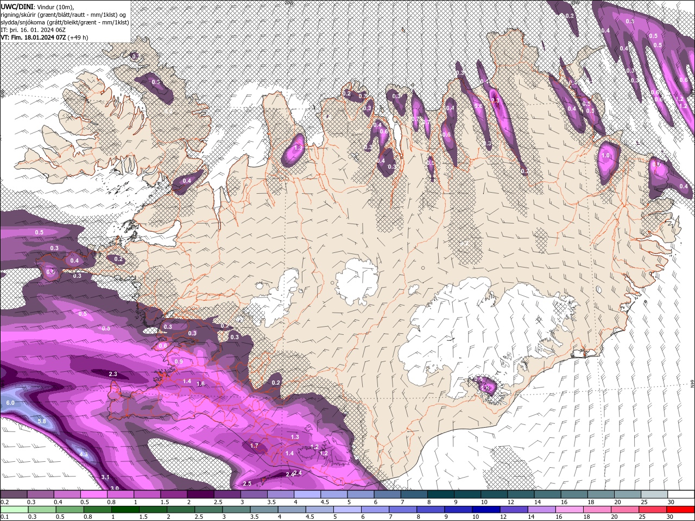
Task: Click the 1.6 precipitation value on the map
Action: tap(200, 384)
